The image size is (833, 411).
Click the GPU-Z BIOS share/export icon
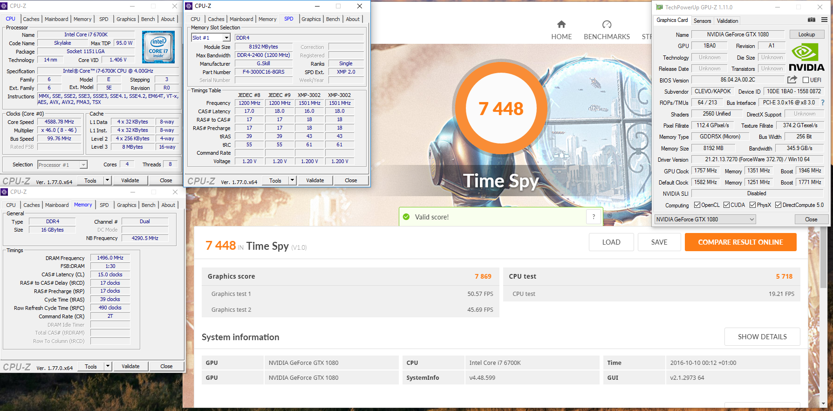pyautogui.click(x=792, y=80)
